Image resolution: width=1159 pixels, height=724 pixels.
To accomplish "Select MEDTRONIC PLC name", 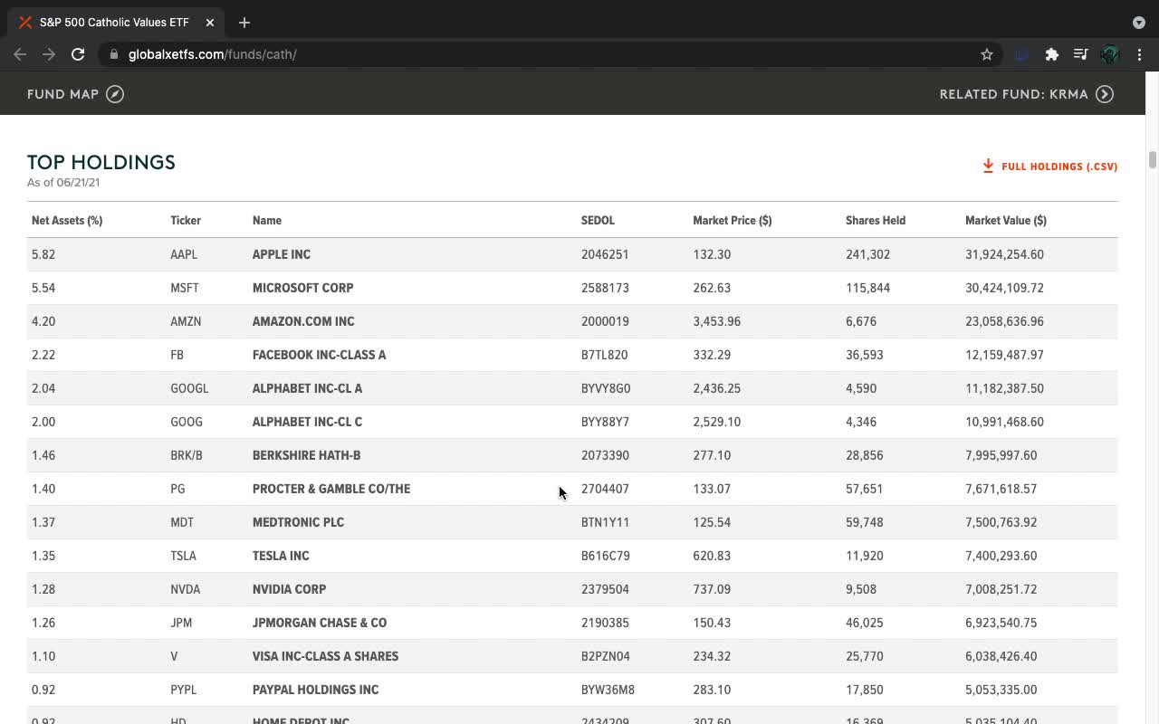I will (x=298, y=522).
